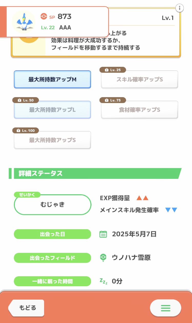Tap the Pokémon portrait thumbnail
This screenshot has width=192, height=323.
click(x=24, y=22)
